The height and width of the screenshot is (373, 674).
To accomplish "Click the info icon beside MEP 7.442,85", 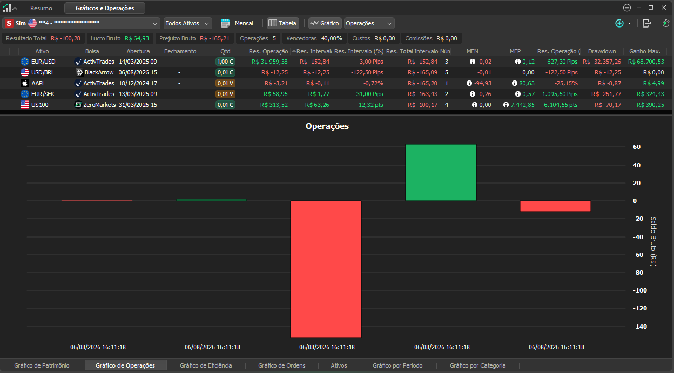I will tap(506, 105).
